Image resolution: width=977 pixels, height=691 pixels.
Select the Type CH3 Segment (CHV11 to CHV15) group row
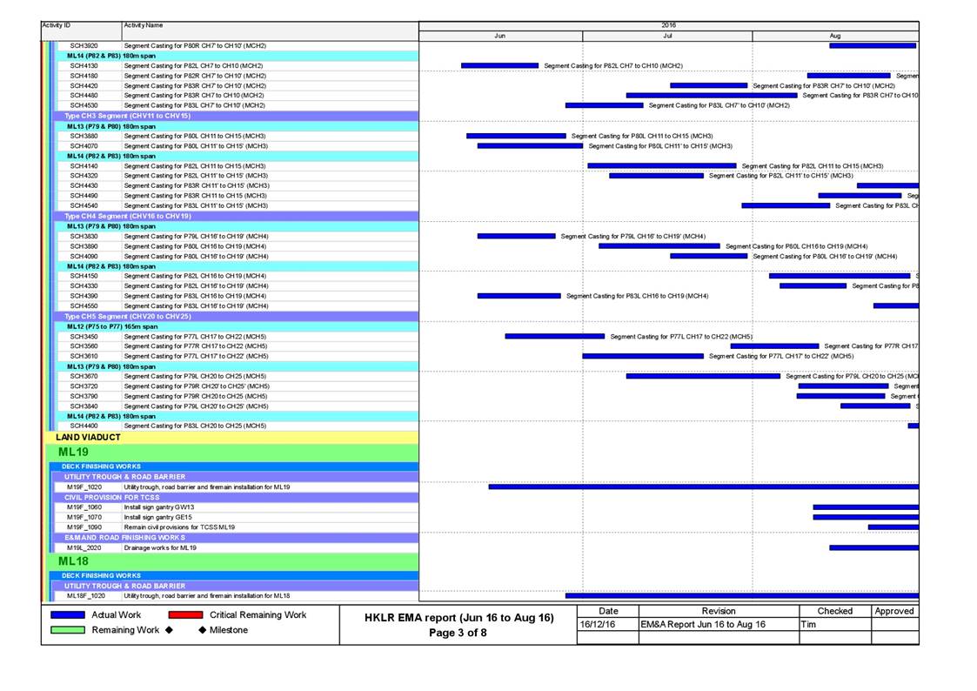[x=238, y=116]
